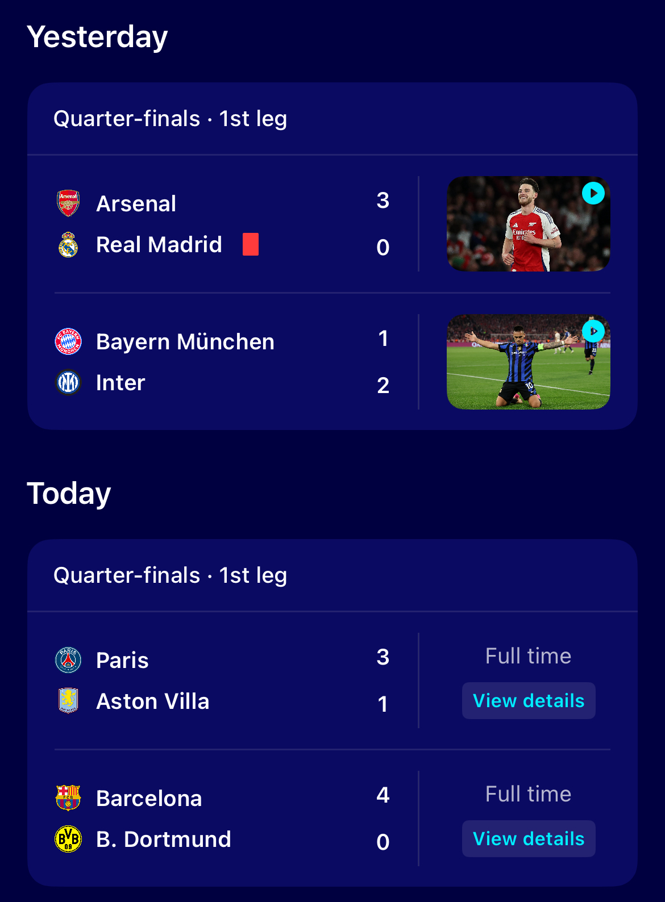Play the Arsenal vs Real Madrid highlights

593,193
